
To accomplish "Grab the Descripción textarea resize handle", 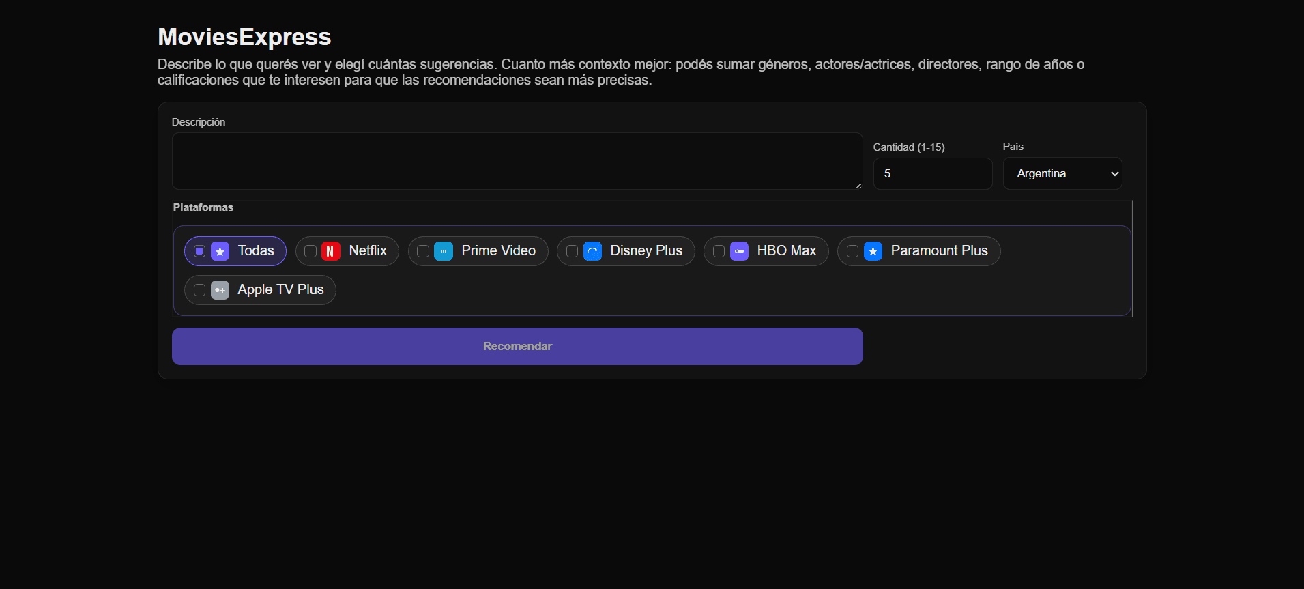I will 858,186.
